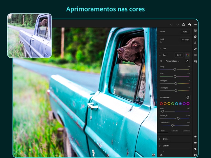The image size is (211, 158).
Task: Click the top Saturação slider handle
Action: click(x=176, y=90)
